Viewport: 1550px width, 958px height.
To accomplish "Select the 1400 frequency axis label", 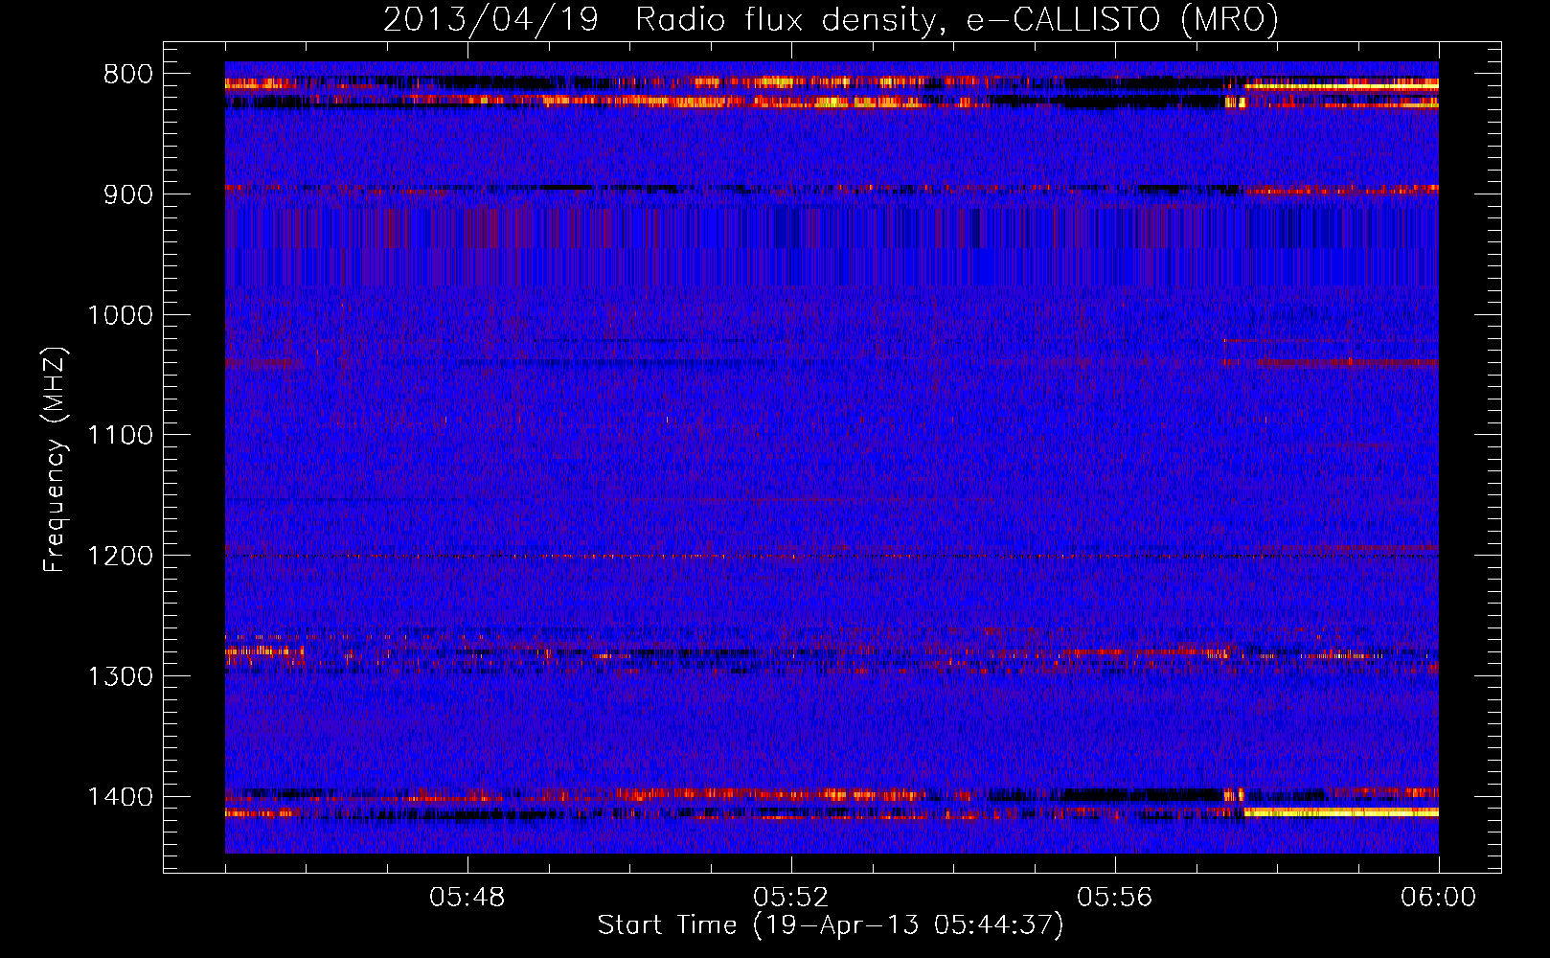I will (x=120, y=797).
